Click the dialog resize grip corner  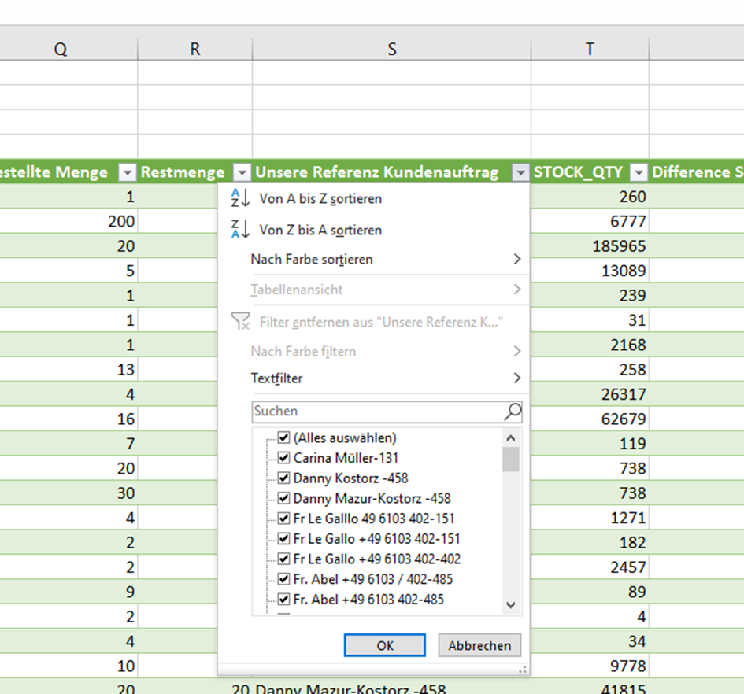coord(521,669)
